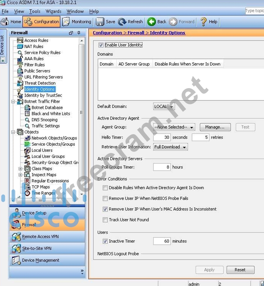
Task: Click the Manage... button
Action: coord(215,127)
